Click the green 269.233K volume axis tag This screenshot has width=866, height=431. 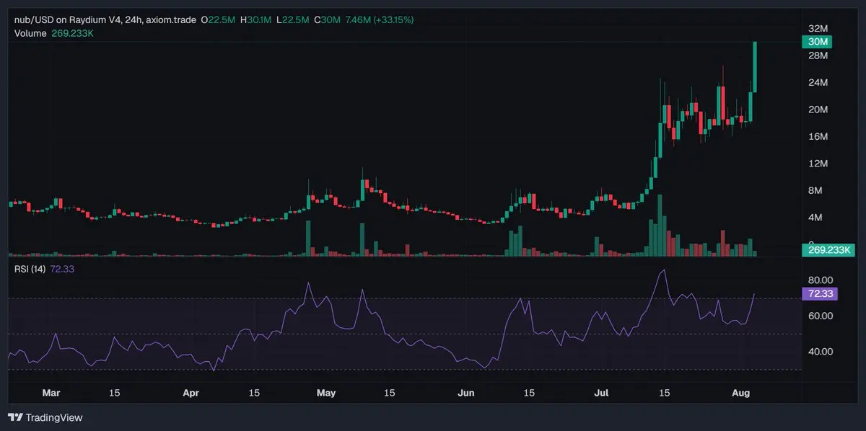(828, 250)
